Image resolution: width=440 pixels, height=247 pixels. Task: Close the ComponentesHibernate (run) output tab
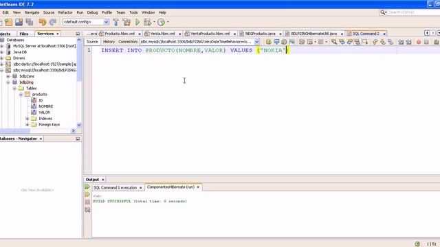coord(198,187)
